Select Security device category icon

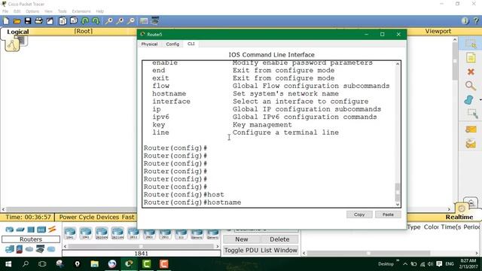pos(20,249)
